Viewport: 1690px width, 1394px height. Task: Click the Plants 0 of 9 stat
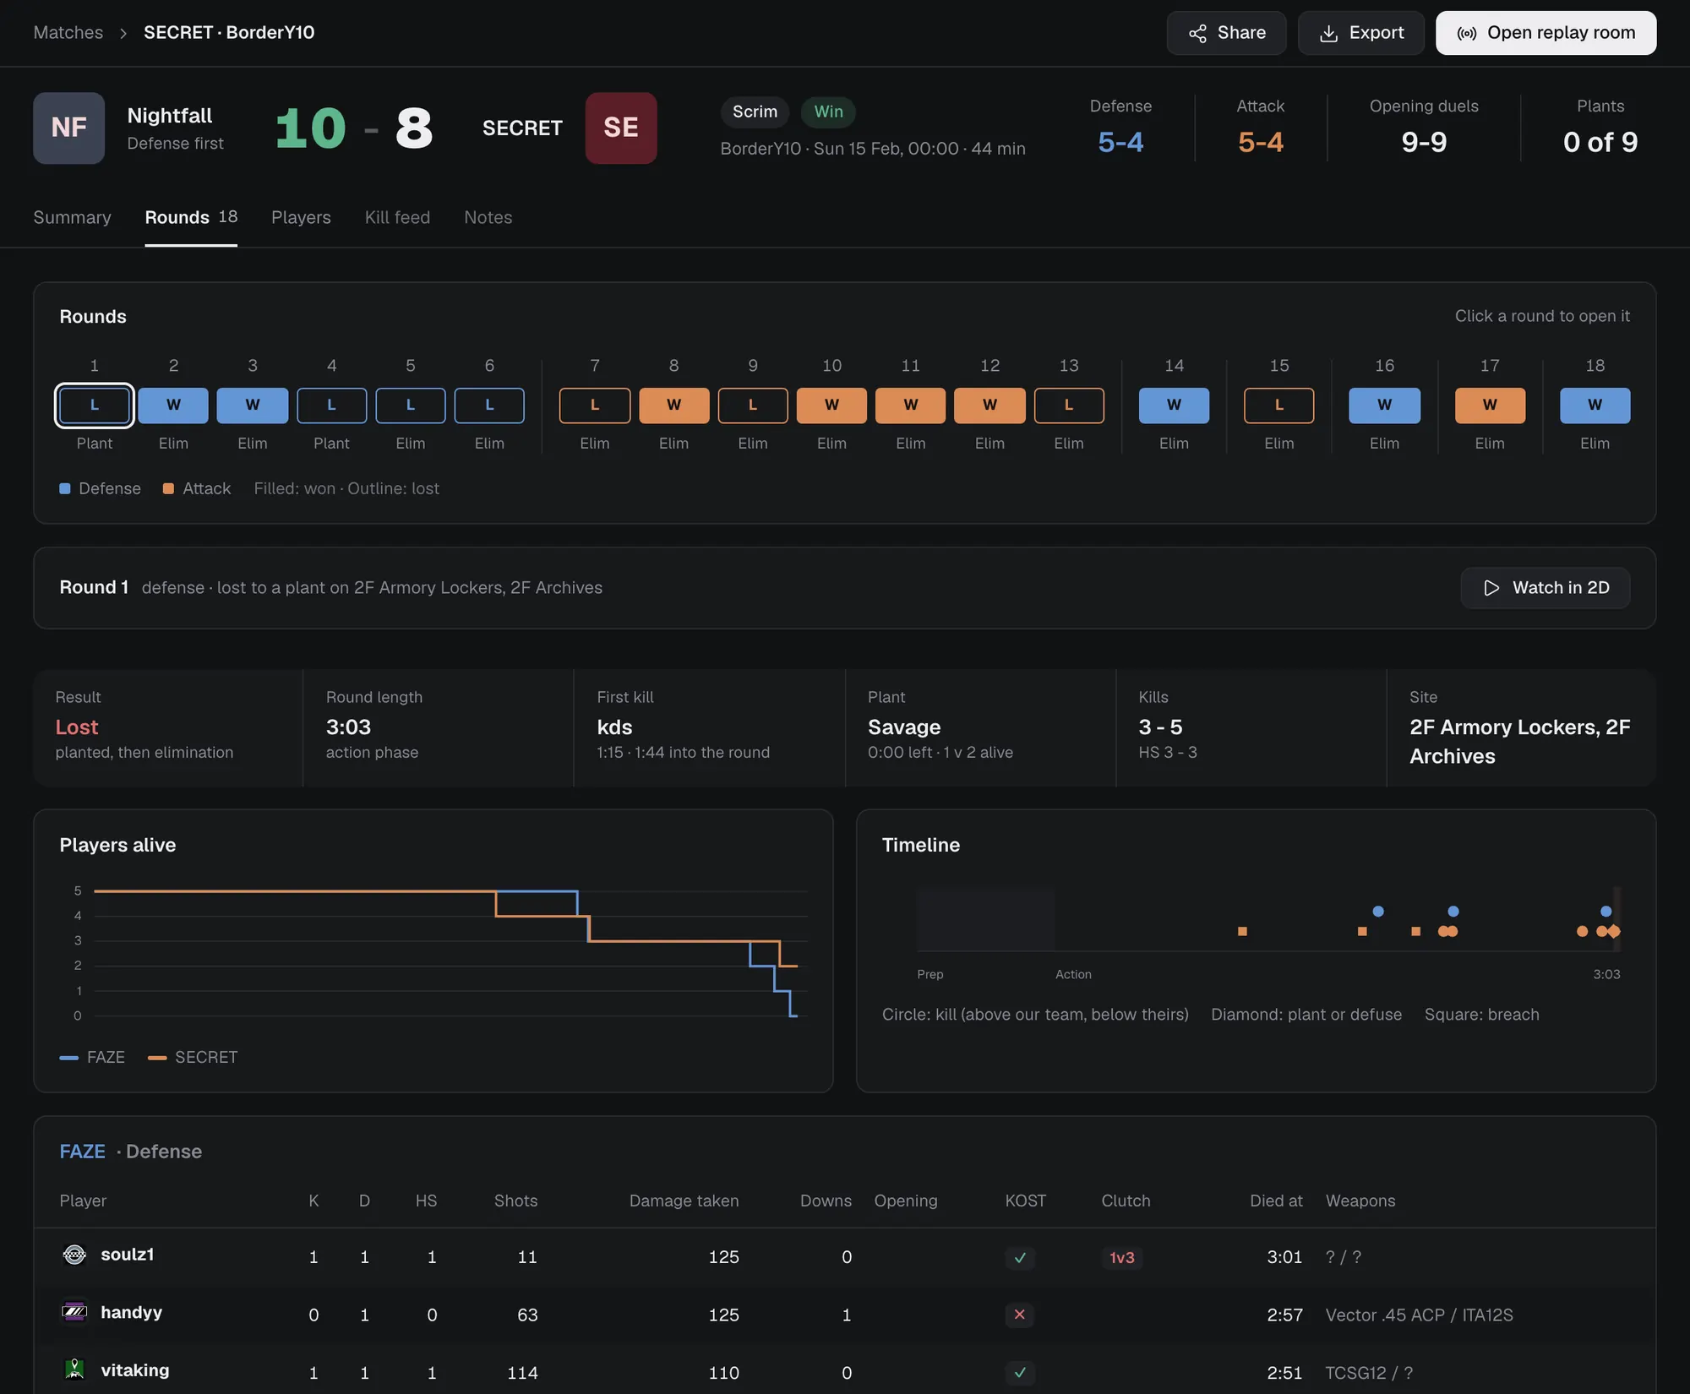point(1600,128)
